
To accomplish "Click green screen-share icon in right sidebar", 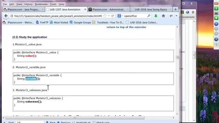I will coord(216,18).
